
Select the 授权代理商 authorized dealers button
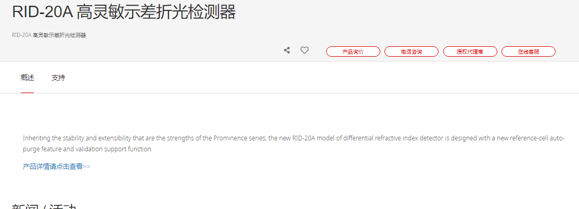point(470,51)
